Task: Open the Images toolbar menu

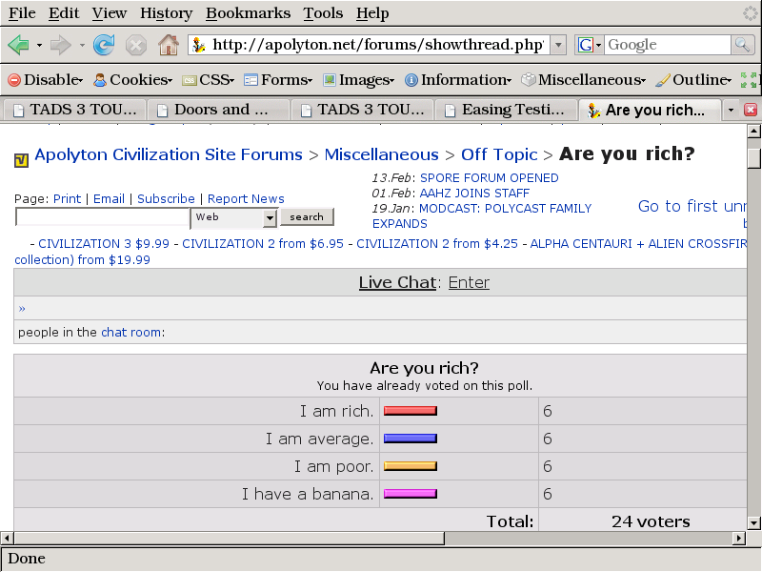Action: point(357,80)
